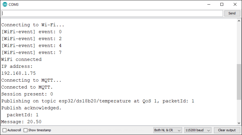Click the Clear output button
The width and height of the screenshot is (242, 135).
(227, 130)
